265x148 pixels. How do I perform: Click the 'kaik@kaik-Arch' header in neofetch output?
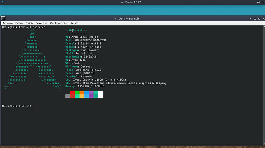click(76, 31)
